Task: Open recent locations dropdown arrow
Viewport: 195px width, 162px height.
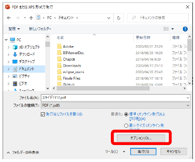Action: pos(25,18)
